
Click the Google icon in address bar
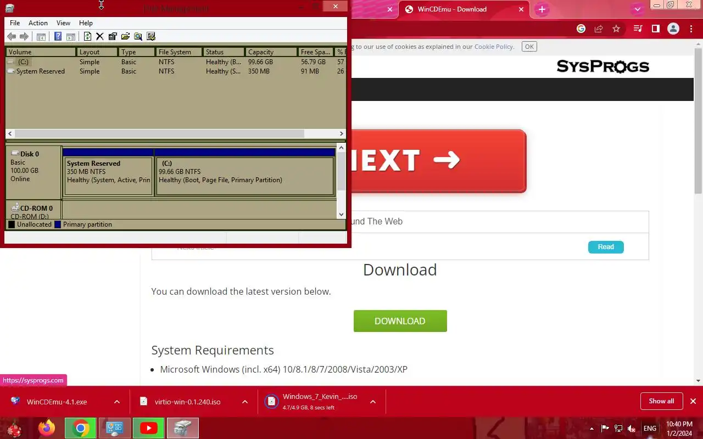point(581,29)
